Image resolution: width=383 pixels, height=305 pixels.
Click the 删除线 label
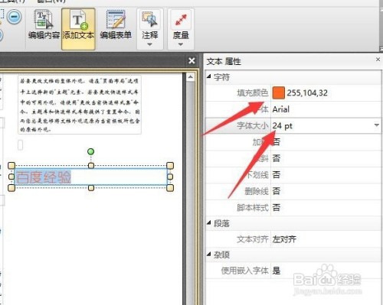(x=257, y=191)
